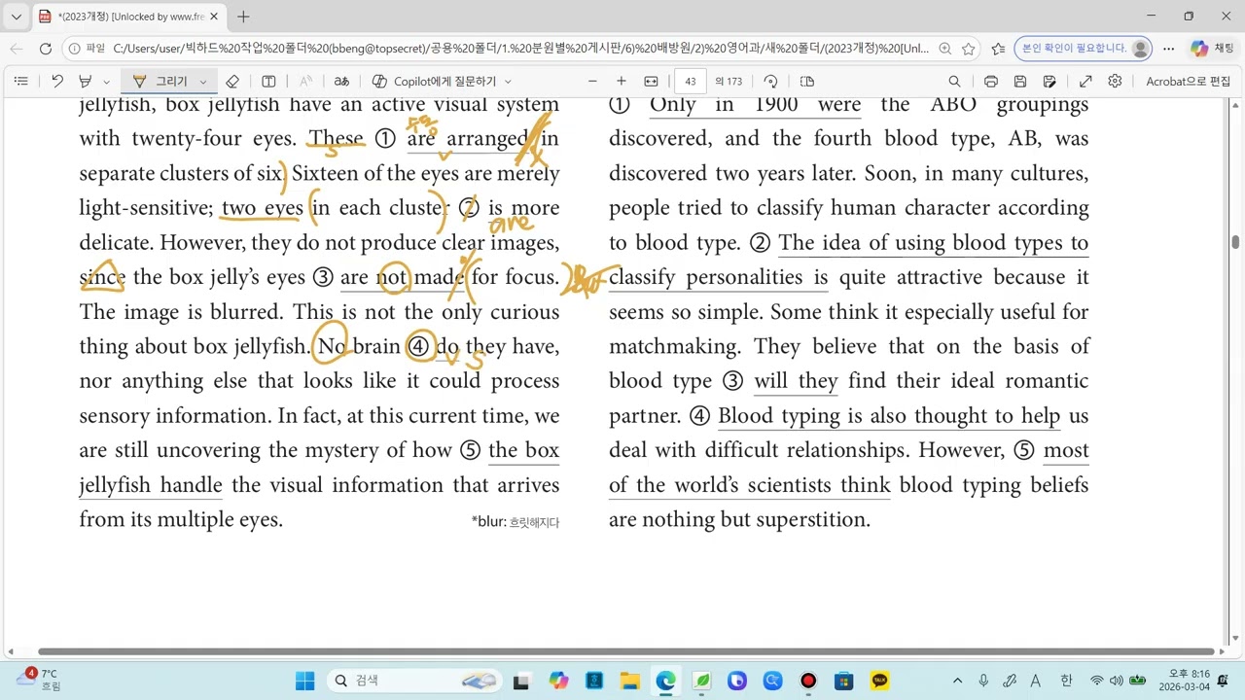Go back in browser history
This screenshot has width=1245, height=700.
[x=17, y=49]
